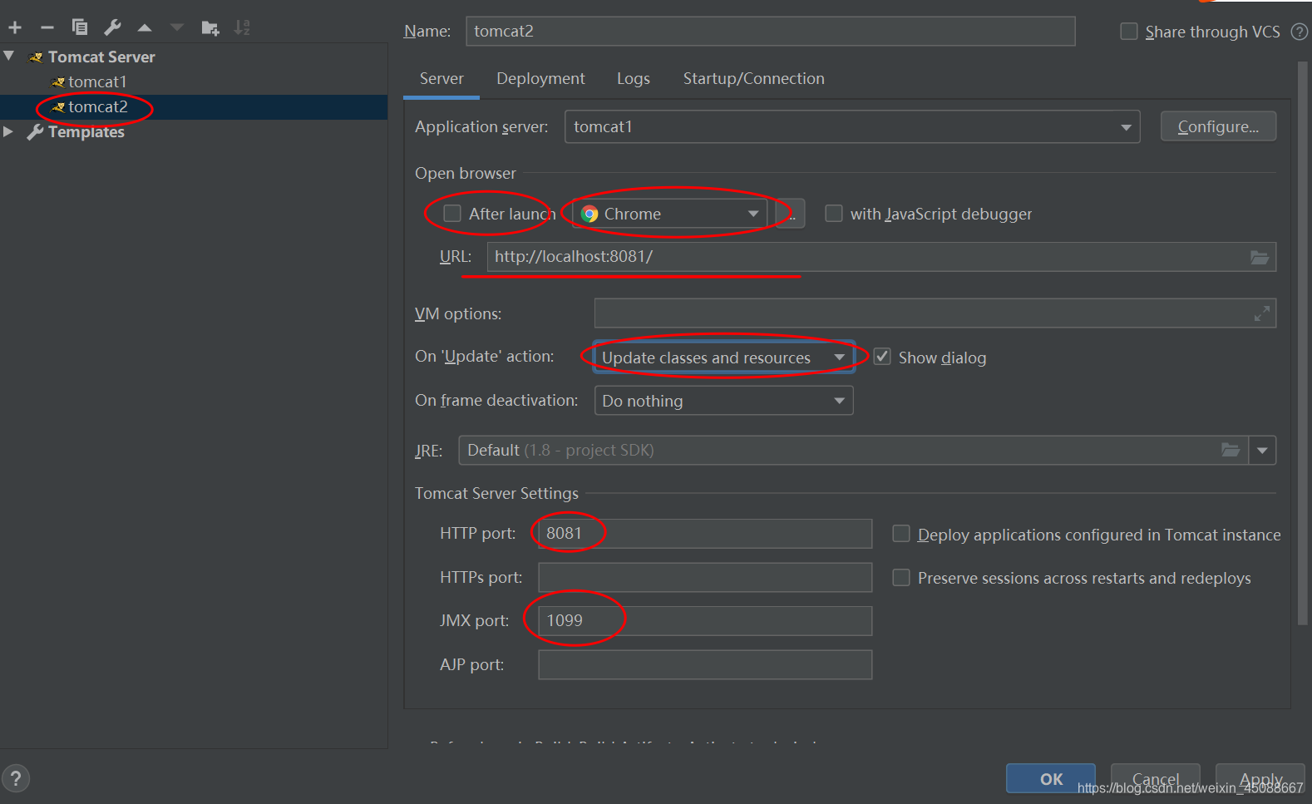1312x804 pixels.
Task: Open the Chrome browser dropdown
Action: [x=670, y=214]
